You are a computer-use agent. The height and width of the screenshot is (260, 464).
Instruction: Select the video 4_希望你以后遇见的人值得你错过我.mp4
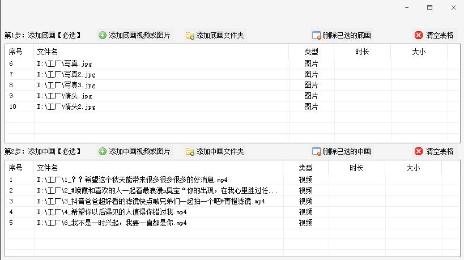[232, 212]
